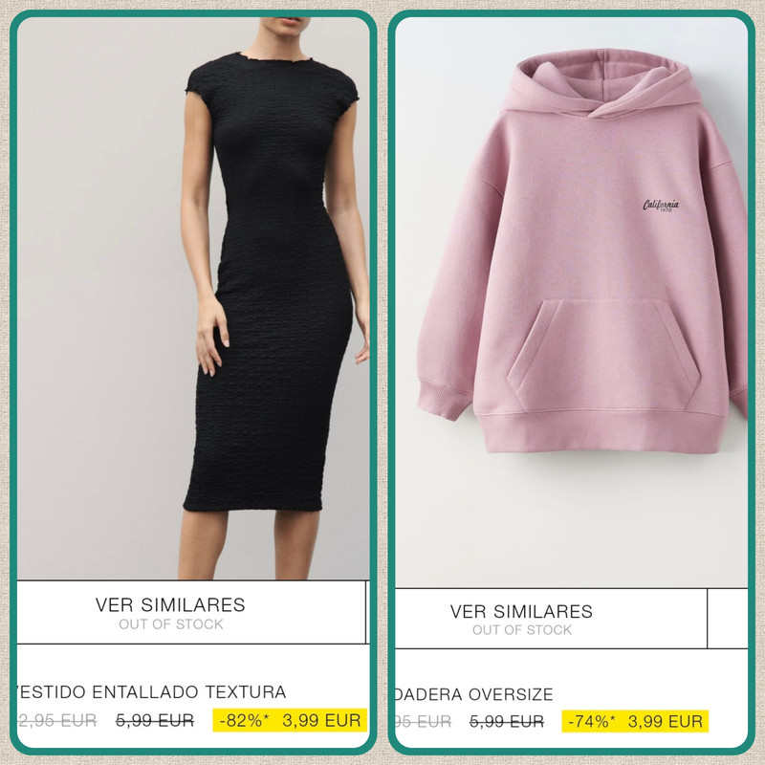Click the DADERA OVERSIZE product title
This screenshot has width=765, height=765.
(x=474, y=694)
